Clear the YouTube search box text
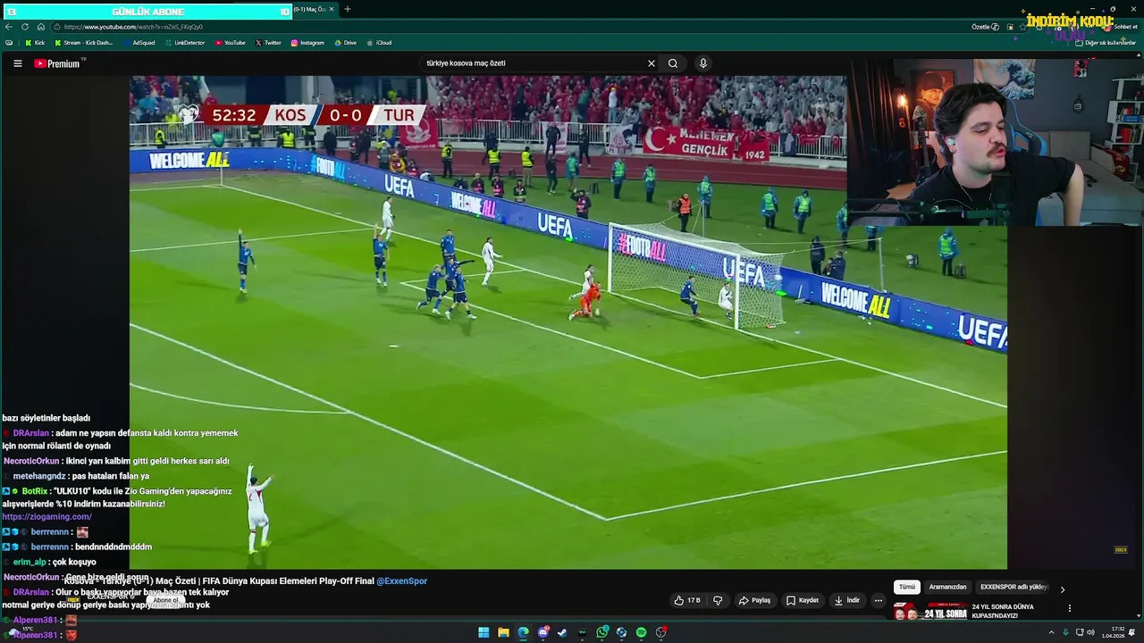The image size is (1144, 643). [x=652, y=63]
